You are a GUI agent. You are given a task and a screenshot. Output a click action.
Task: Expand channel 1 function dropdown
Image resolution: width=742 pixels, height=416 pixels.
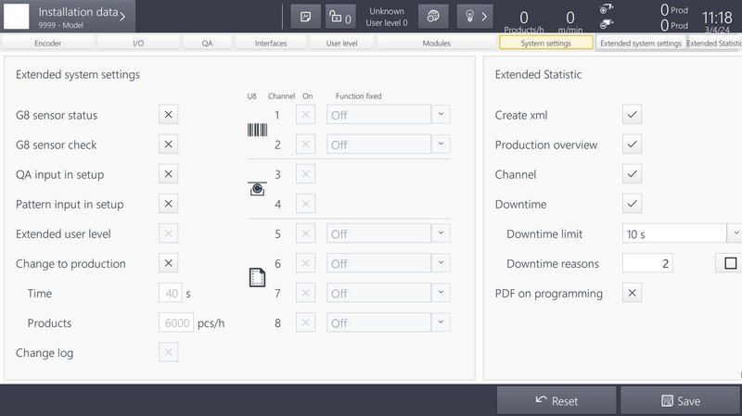point(441,115)
